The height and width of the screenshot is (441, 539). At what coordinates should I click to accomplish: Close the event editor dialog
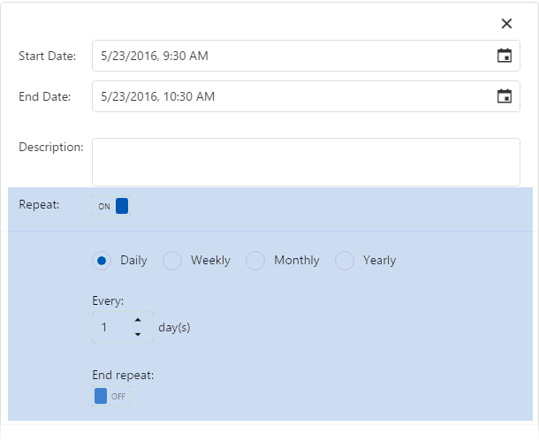(506, 24)
